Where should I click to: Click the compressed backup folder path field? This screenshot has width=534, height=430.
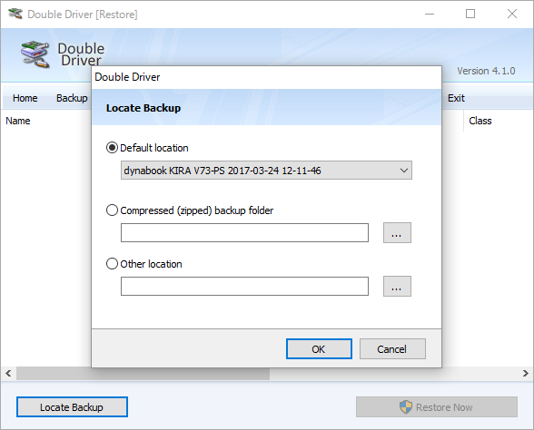(244, 232)
